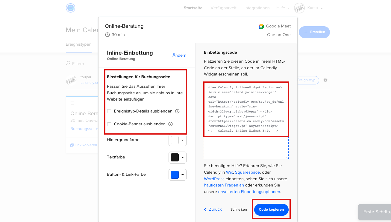This screenshot has height=222, width=391.
Task: Click the Google Meet icon
Action: point(261,27)
